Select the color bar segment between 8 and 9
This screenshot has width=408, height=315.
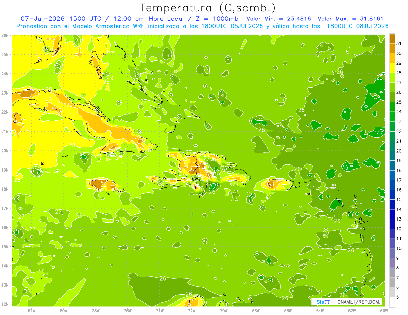pyautogui.click(x=392, y=263)
